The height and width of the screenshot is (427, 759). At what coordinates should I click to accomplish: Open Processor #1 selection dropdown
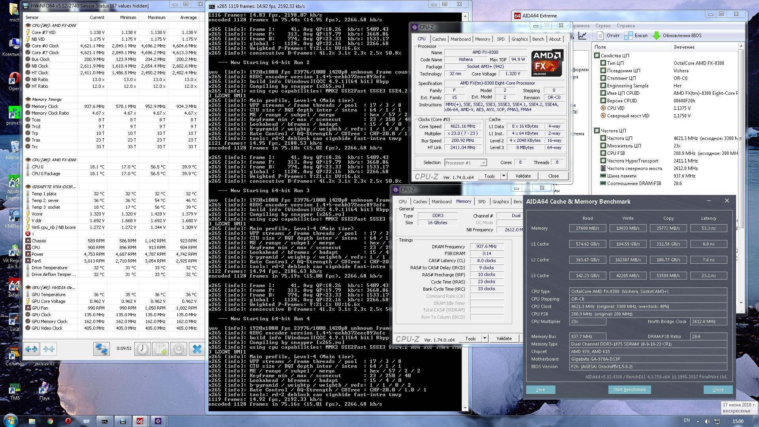[x=483, y=163]
